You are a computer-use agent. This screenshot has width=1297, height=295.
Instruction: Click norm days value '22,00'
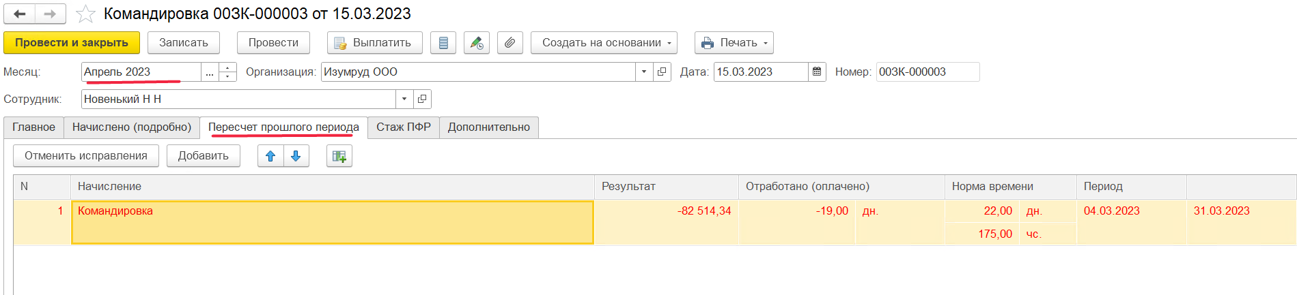coord(998,211)
